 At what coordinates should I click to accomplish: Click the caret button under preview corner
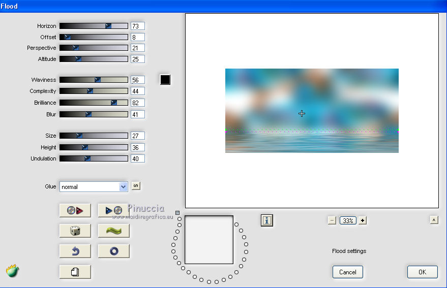(x=434, y=220)
